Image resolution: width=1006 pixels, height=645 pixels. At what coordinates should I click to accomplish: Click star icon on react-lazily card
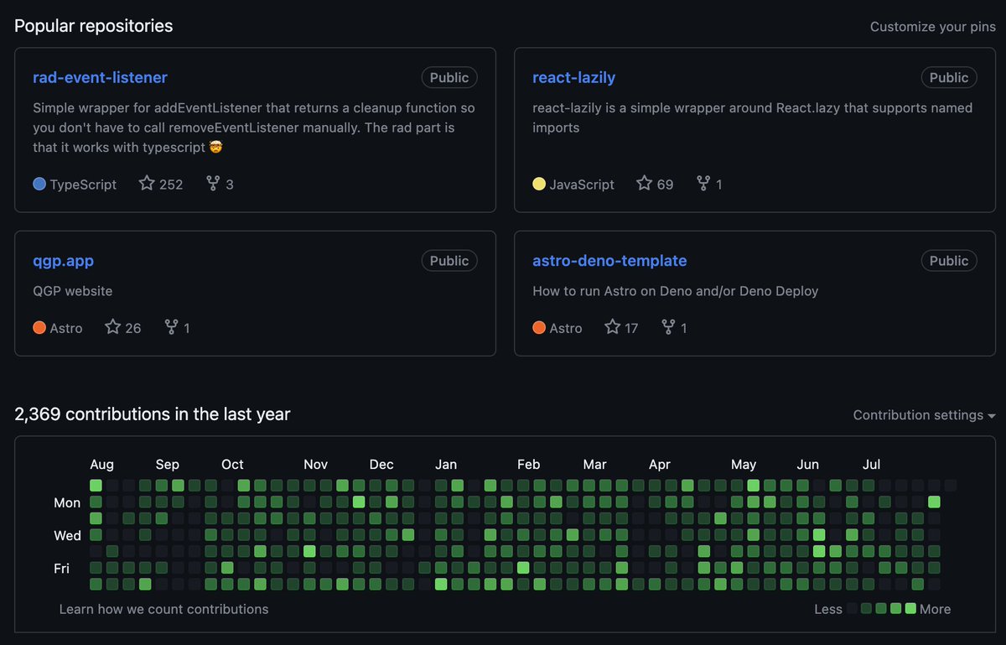pyautogui.click(x=644, y=183)
